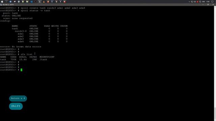The width and height of the screenshot is (216, 121).
Task: Switch the ENG input language indicator
Action: tap(204, 2)
